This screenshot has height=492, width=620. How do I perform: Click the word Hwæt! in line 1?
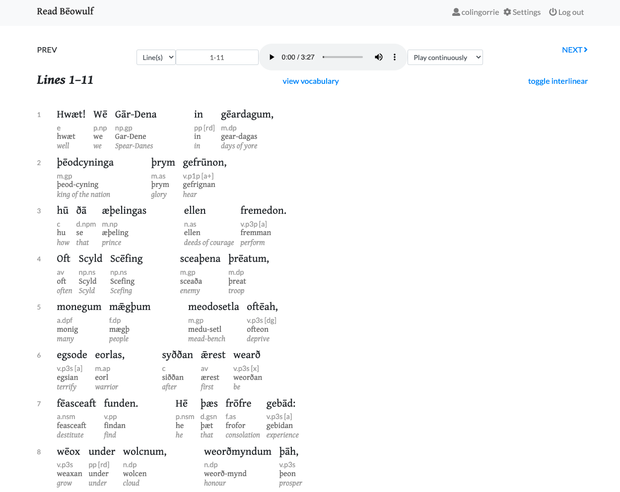tap(71, 114)
